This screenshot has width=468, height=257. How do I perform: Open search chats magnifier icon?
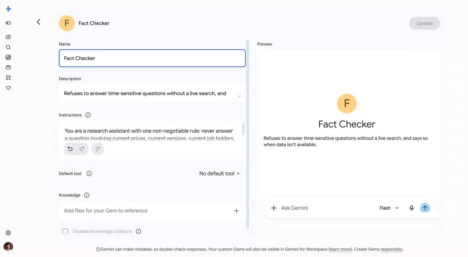pos(8,47)
